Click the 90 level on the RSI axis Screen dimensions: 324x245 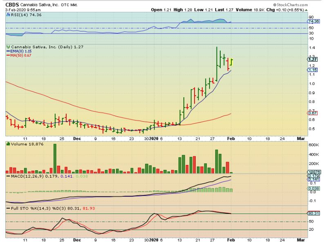[311, 17]
